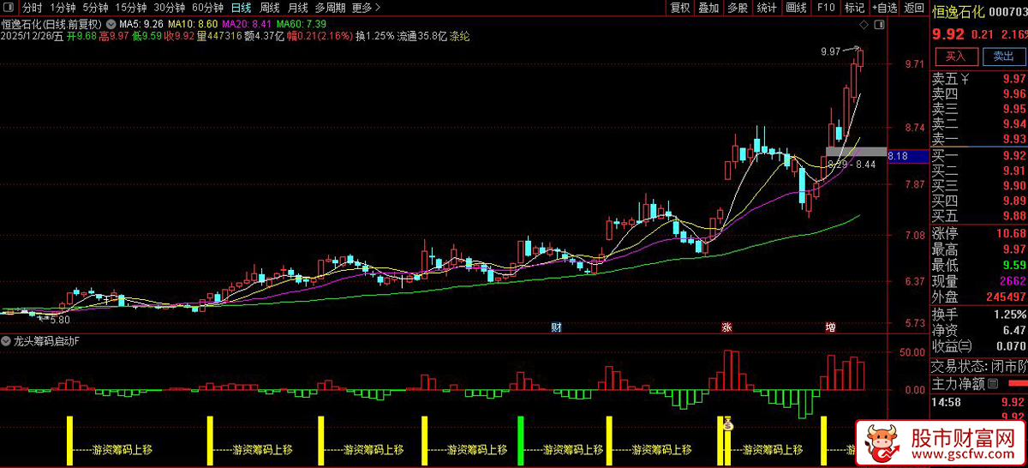Click the 标记 mark button
Viewport: 1028px width, 468px height.
tap(854, 8)
